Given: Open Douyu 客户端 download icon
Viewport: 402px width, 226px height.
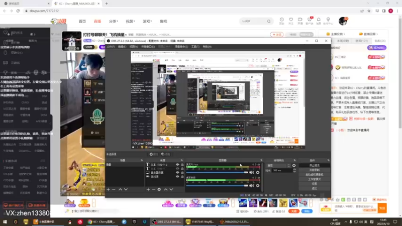Looking at the screenshot, I should point(310,21).
